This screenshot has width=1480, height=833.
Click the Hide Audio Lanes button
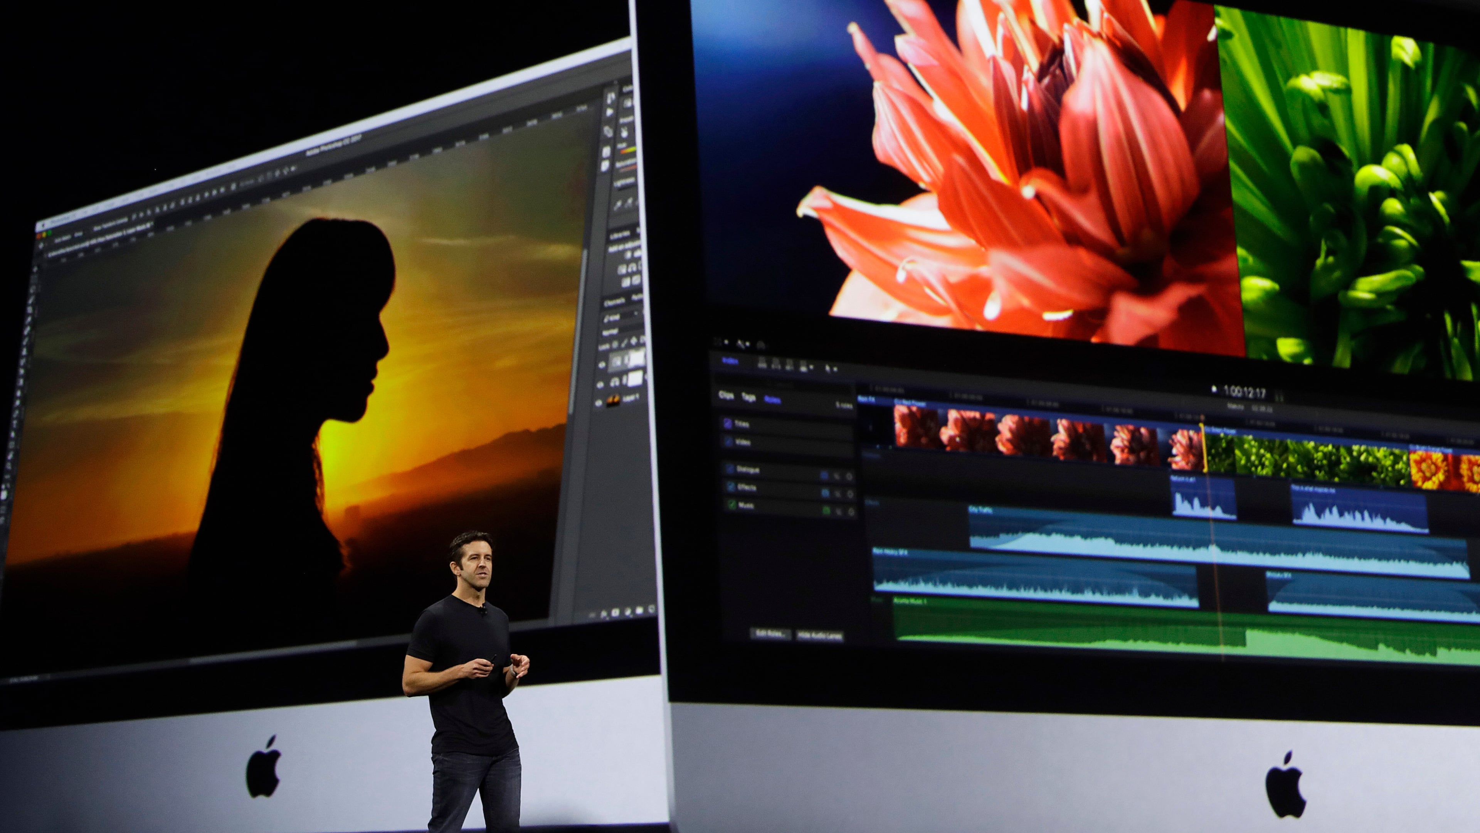(820, 636)
